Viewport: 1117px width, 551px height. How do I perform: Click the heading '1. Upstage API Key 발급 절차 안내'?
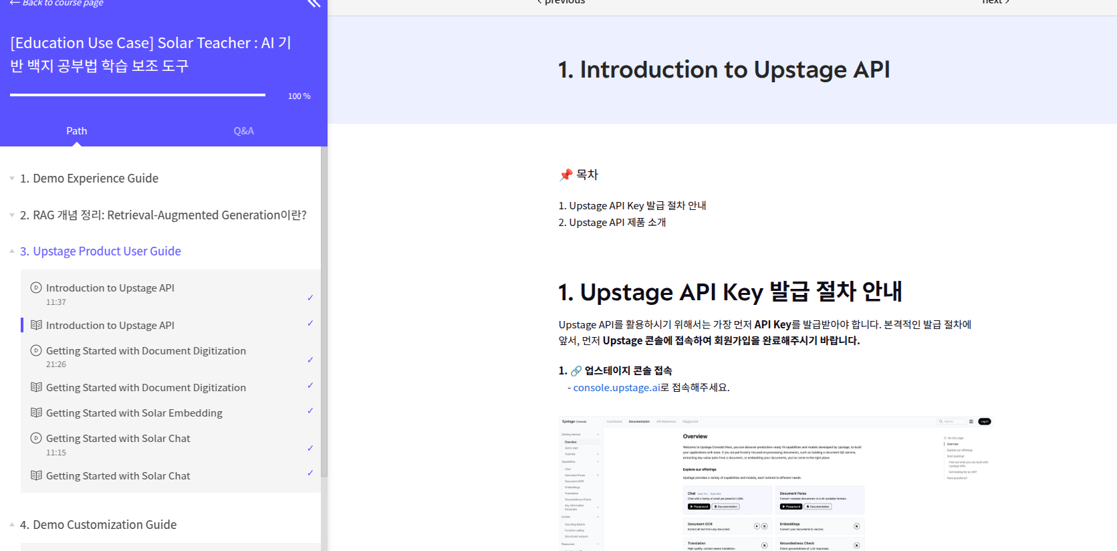730,292
